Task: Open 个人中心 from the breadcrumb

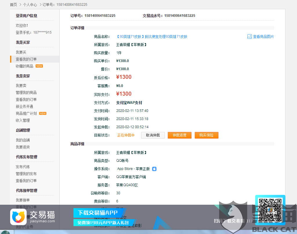Action: pos(30,5)
